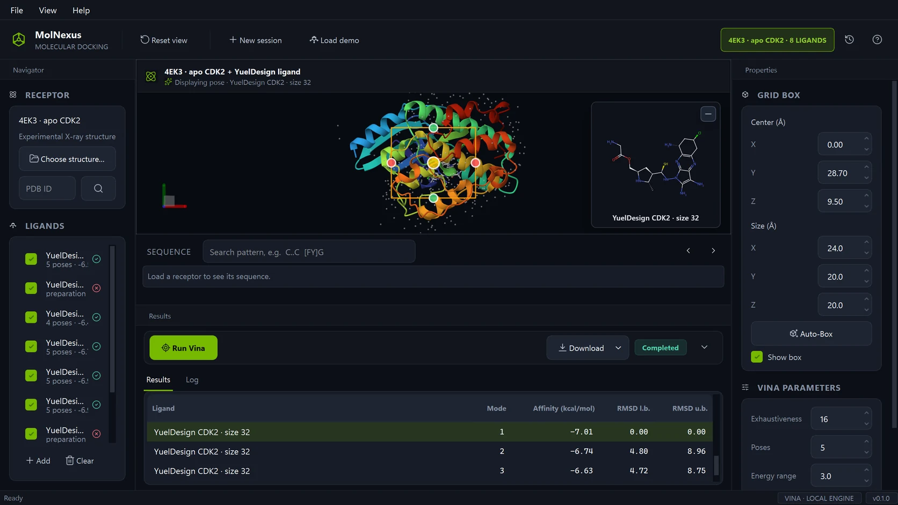
Task: Toggle the first failed-preparation ligand checkbox
Action: (x=31, y=288)
